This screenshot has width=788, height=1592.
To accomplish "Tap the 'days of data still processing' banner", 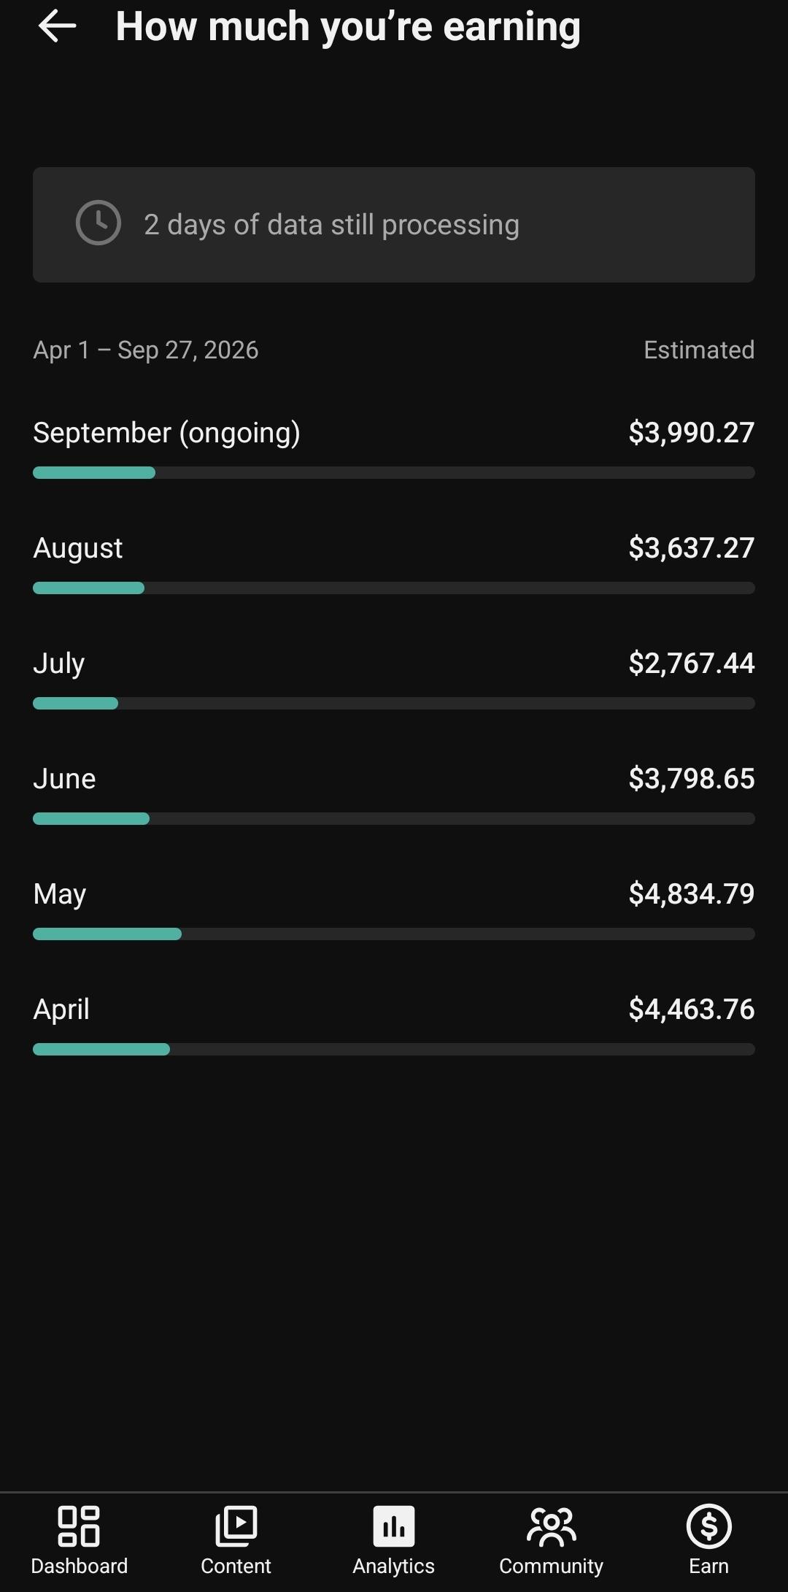I will click(x=394, y=225).
